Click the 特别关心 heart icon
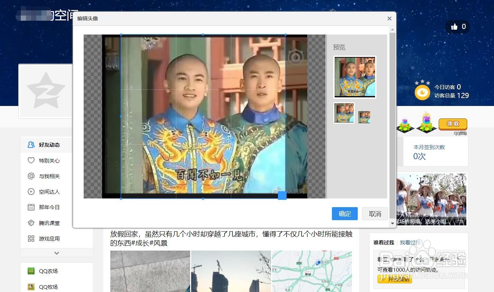Screen dimensions: 494x292 31,160
